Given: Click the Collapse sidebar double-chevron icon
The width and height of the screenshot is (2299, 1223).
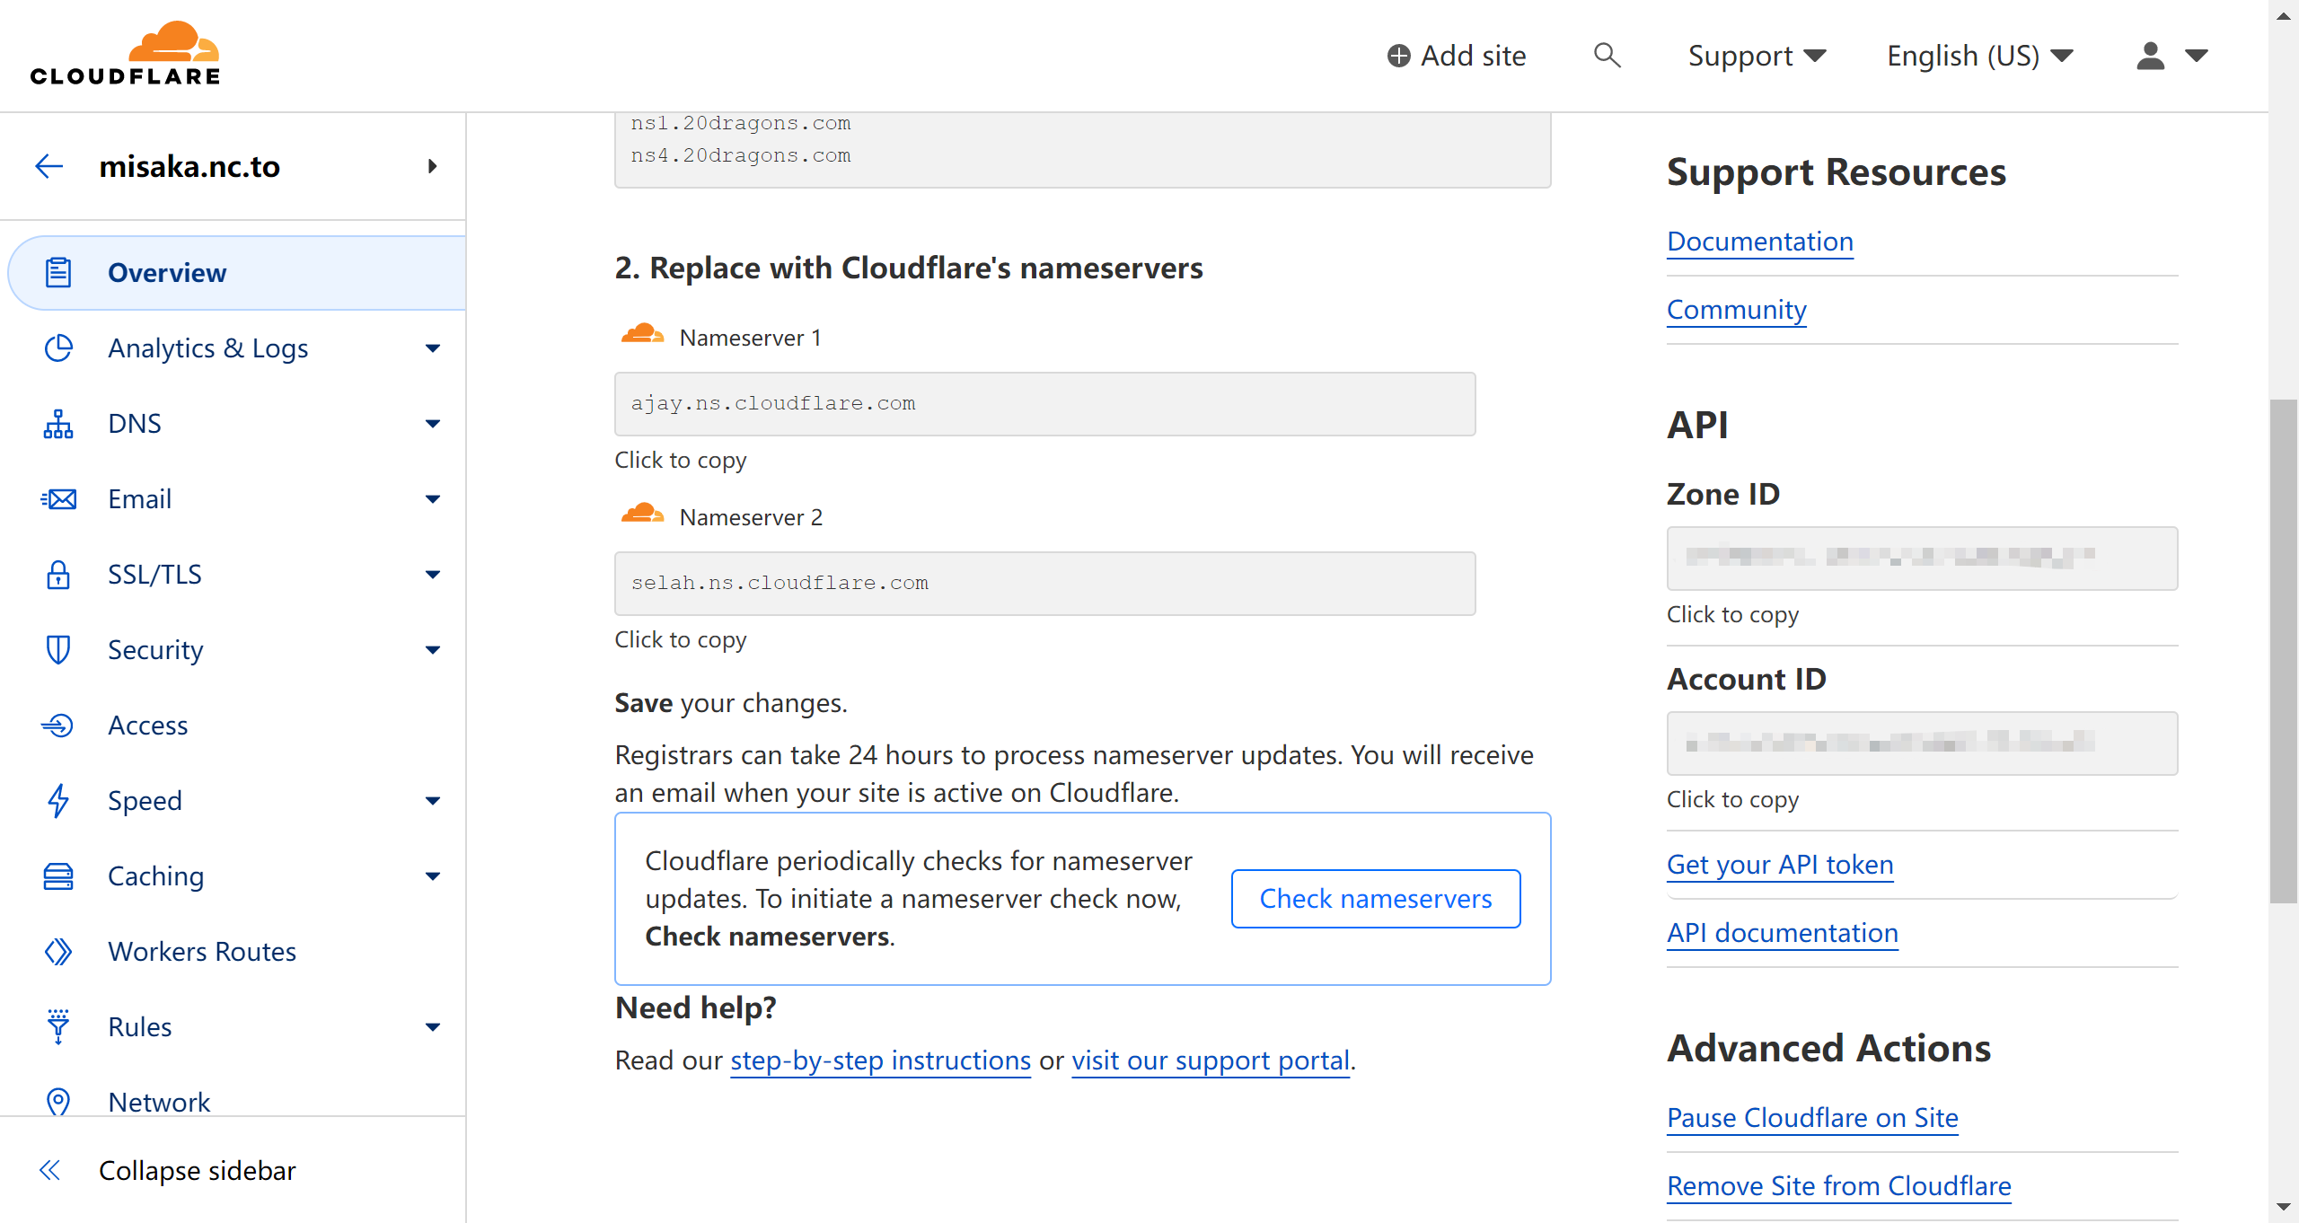Looking at the screenshot, I should click(x=49, y=1170).
